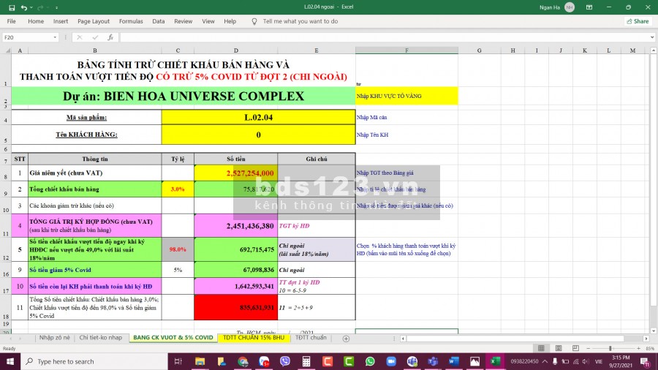Open the Data ribbon tab
Image resolution: width=658 pixels, height=370 pixels.
[158, 21]
